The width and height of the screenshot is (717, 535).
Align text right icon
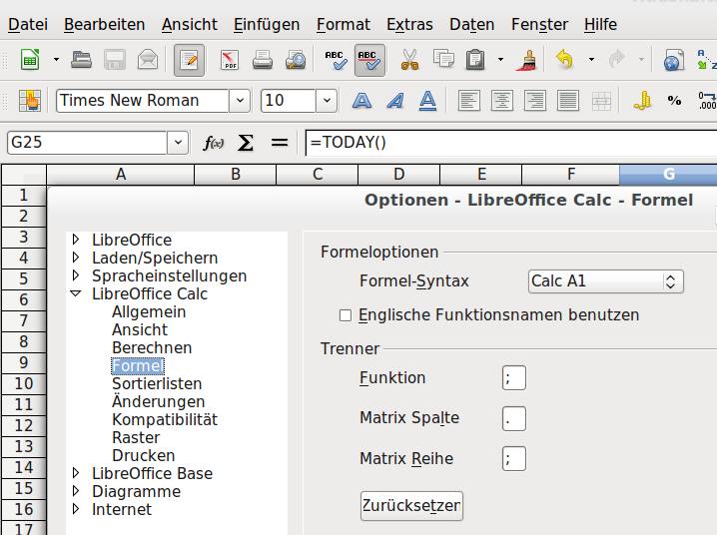535,100
